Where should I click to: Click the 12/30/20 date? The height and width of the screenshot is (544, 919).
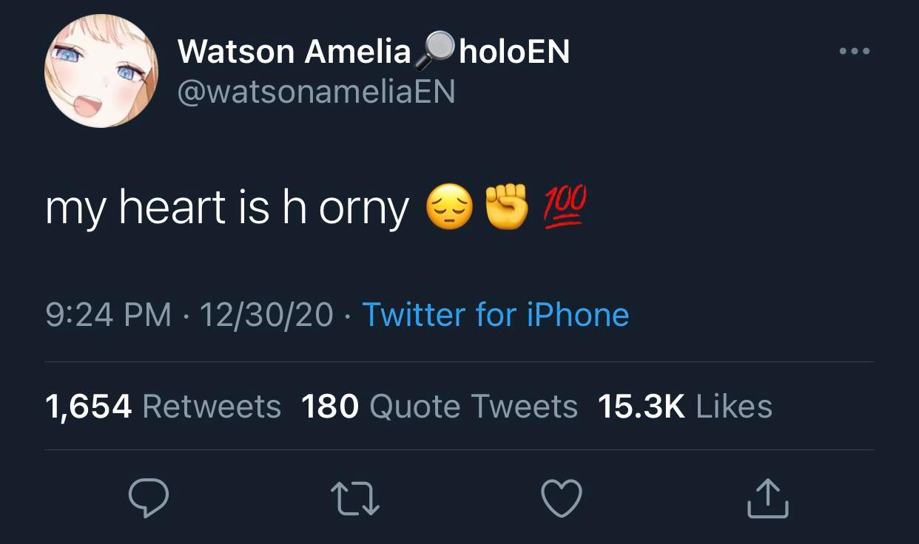[x=266, y=315]
